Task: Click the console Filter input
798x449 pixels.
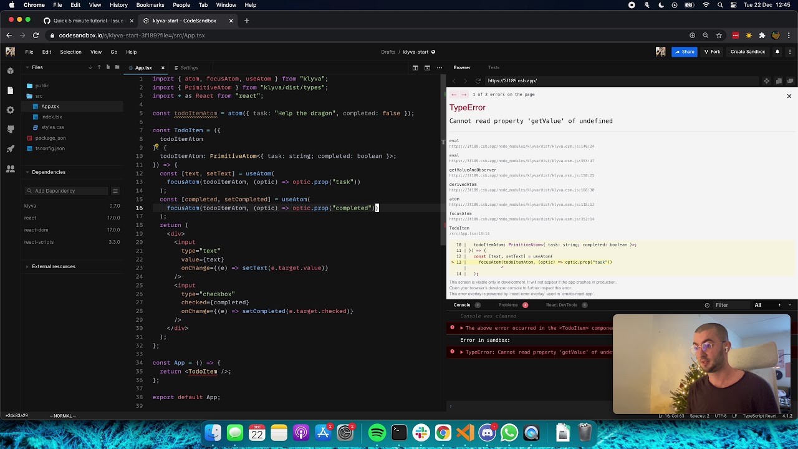Action: coord(731,305)
